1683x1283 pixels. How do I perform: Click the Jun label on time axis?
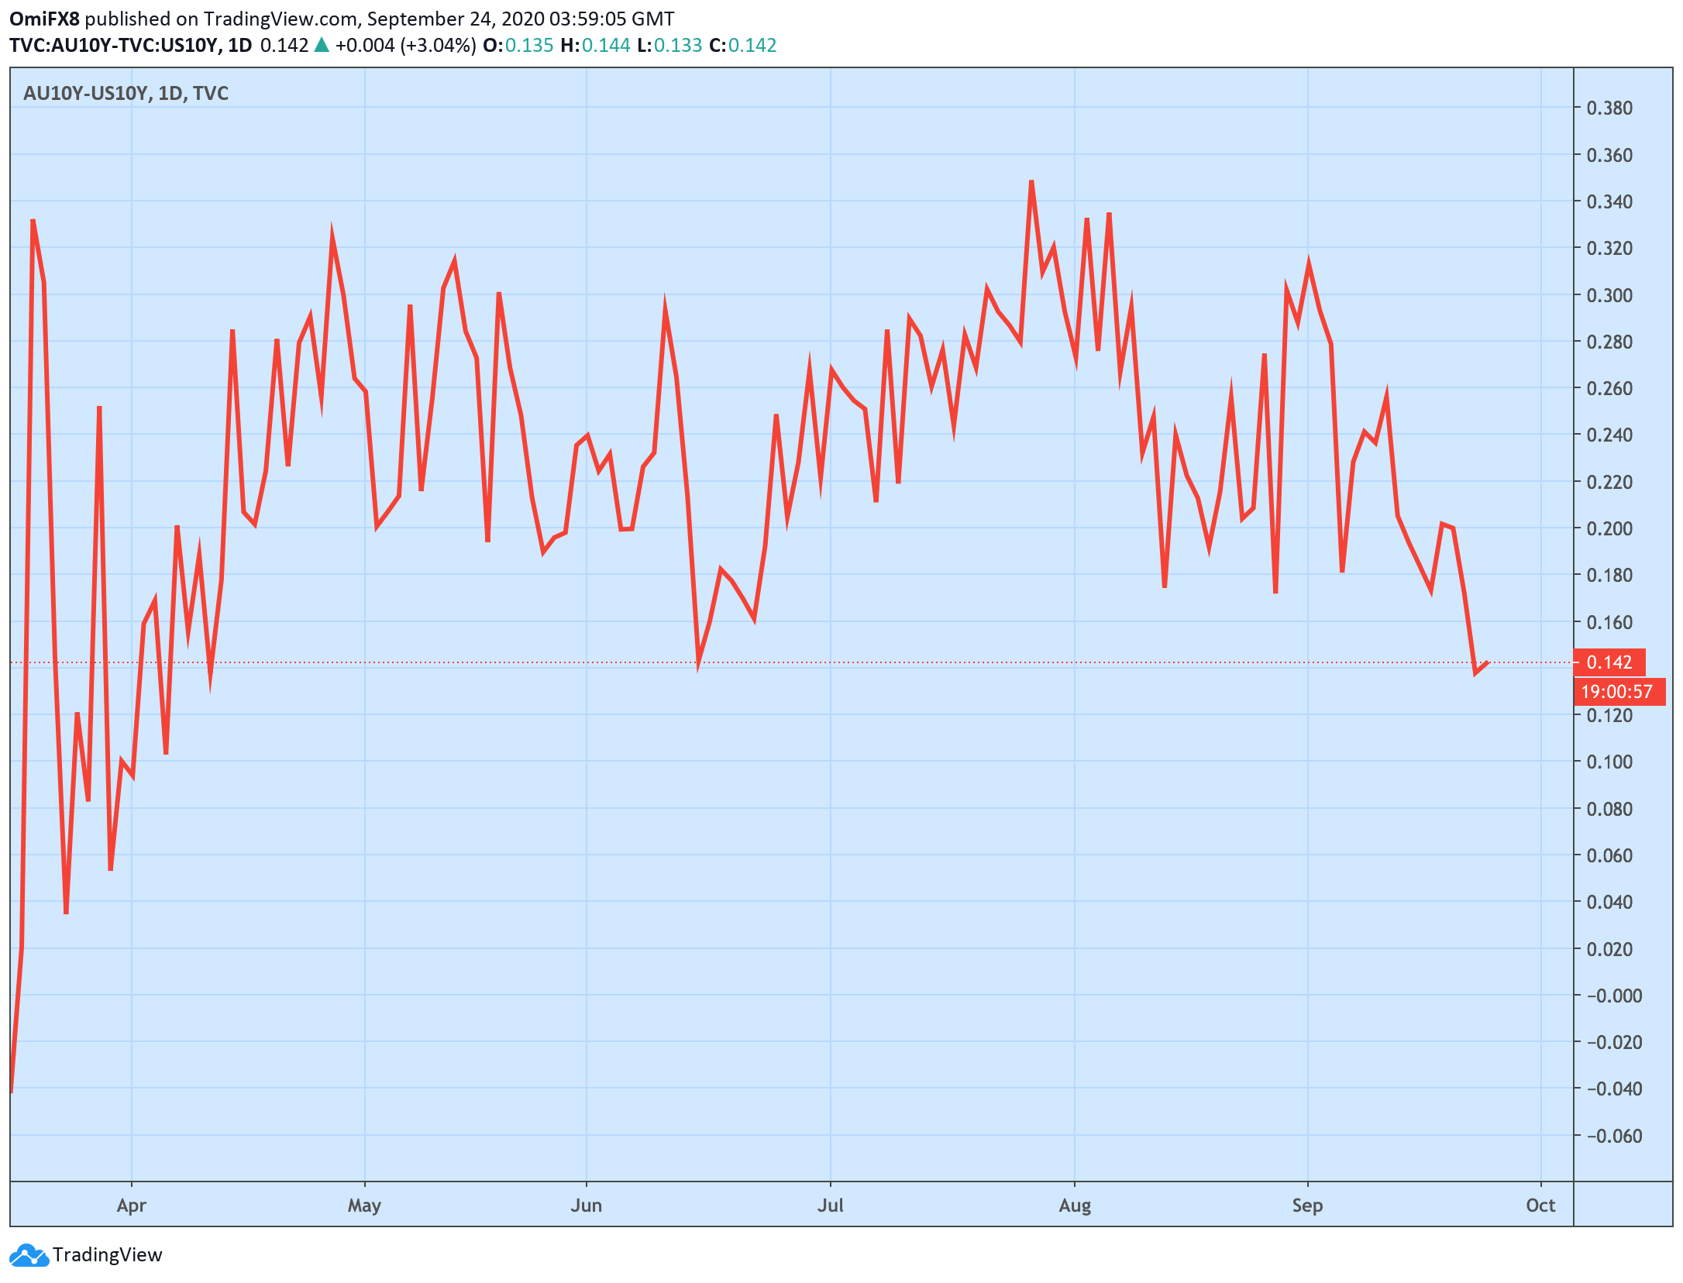click(586, 1206)
